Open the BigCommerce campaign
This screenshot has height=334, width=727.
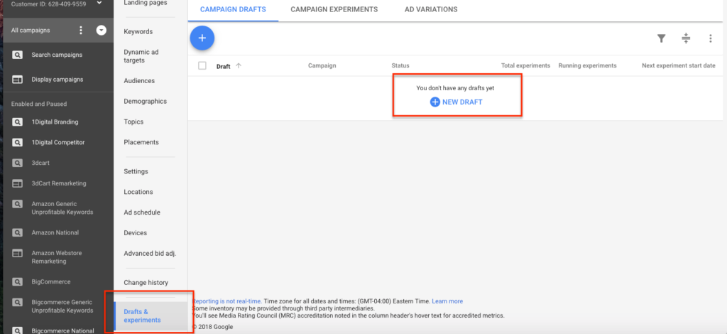[x=51, y=282]
